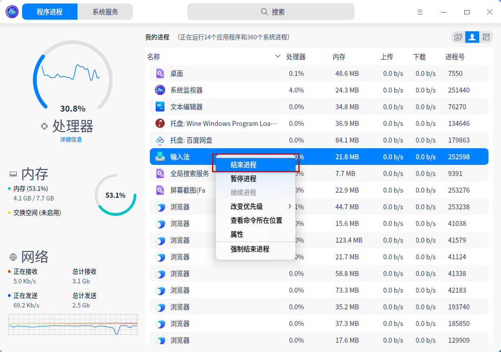Image resolution: width=501 pixels, height=352 pixels.
Task: Click the 系统监视器 process icon
Action: pos(160,90)
